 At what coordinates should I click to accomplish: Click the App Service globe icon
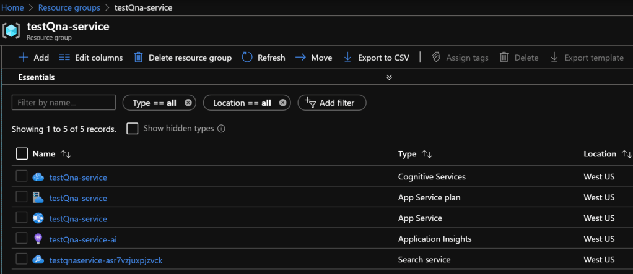click(38, 218)
